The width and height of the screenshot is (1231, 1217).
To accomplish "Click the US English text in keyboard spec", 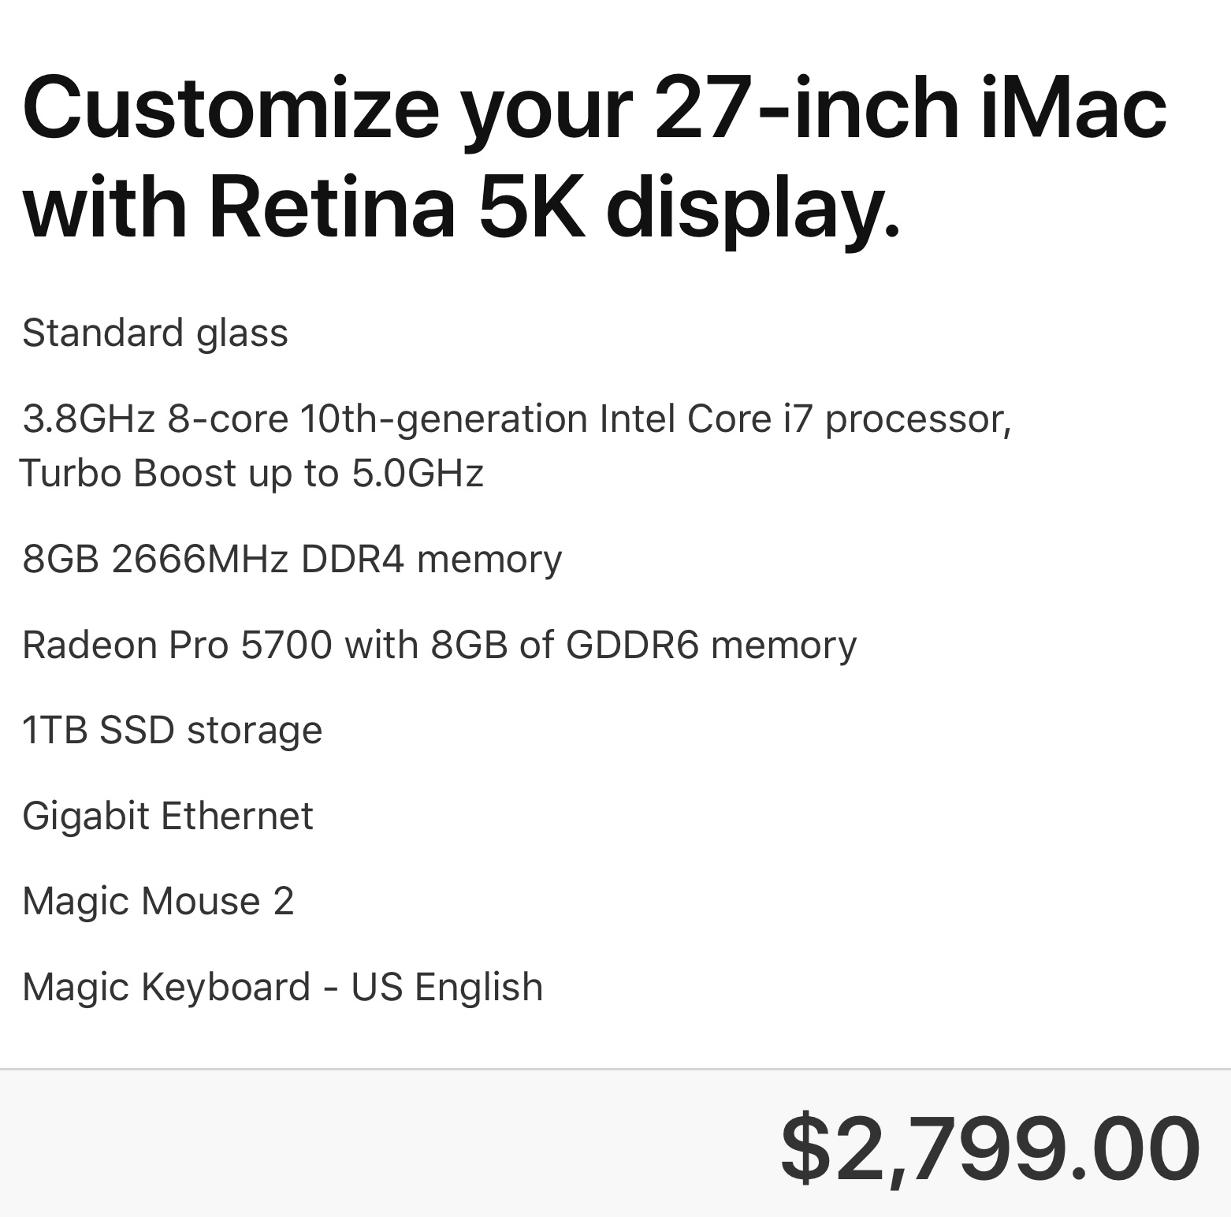I will [x=447, y=987].
